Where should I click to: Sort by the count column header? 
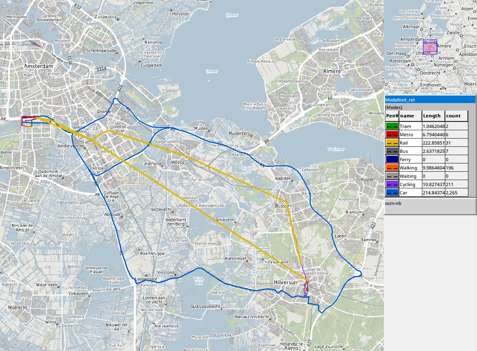click(x=456, y=116)
